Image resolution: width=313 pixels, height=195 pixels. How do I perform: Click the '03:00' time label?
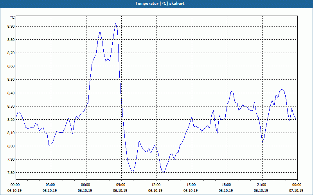pos(51,185)
